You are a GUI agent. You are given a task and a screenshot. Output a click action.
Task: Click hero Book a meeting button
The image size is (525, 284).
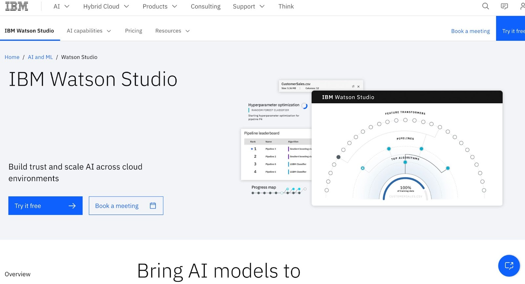tap(126, 206)
